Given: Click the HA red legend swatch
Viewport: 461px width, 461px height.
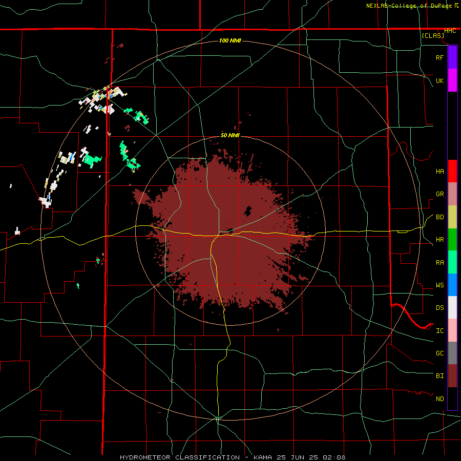Looking at the screenshot, I should (x=452, y=171).
